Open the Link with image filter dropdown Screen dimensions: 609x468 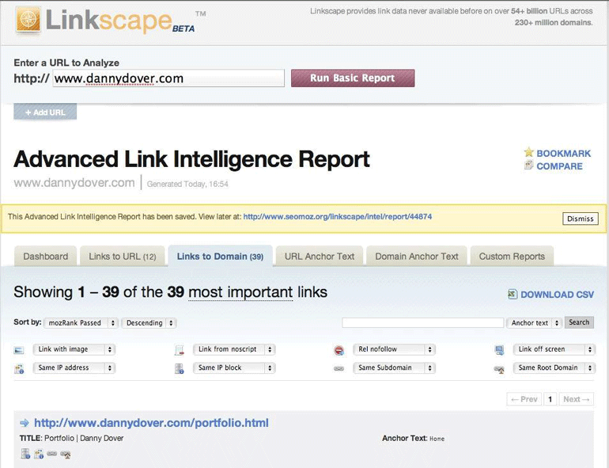74,349
